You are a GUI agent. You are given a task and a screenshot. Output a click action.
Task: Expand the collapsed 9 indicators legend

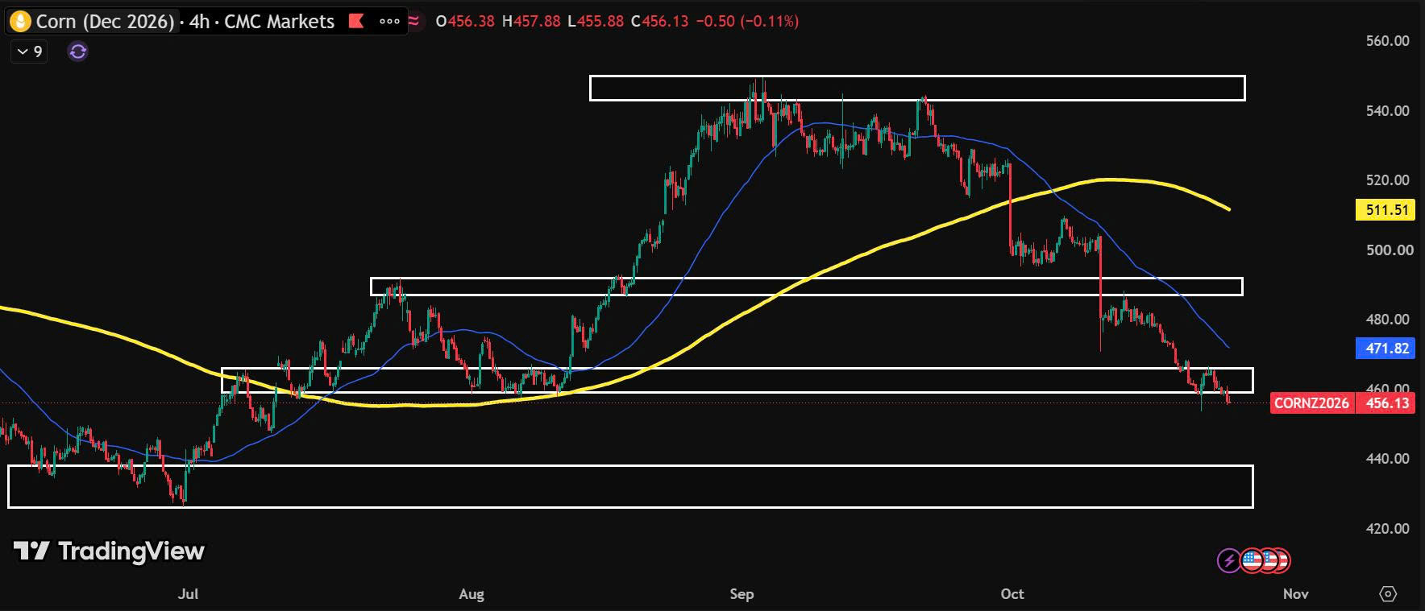click(x=29, y=52)
